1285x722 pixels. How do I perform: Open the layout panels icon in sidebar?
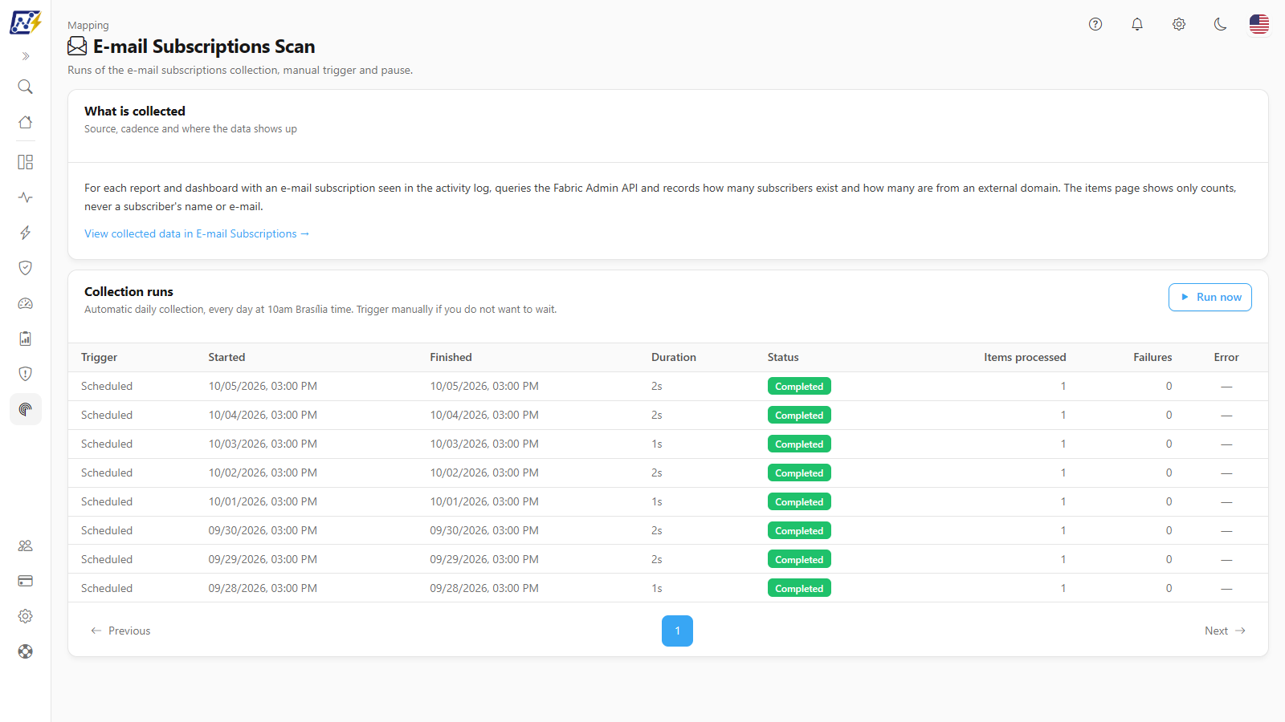pos(26,162)
